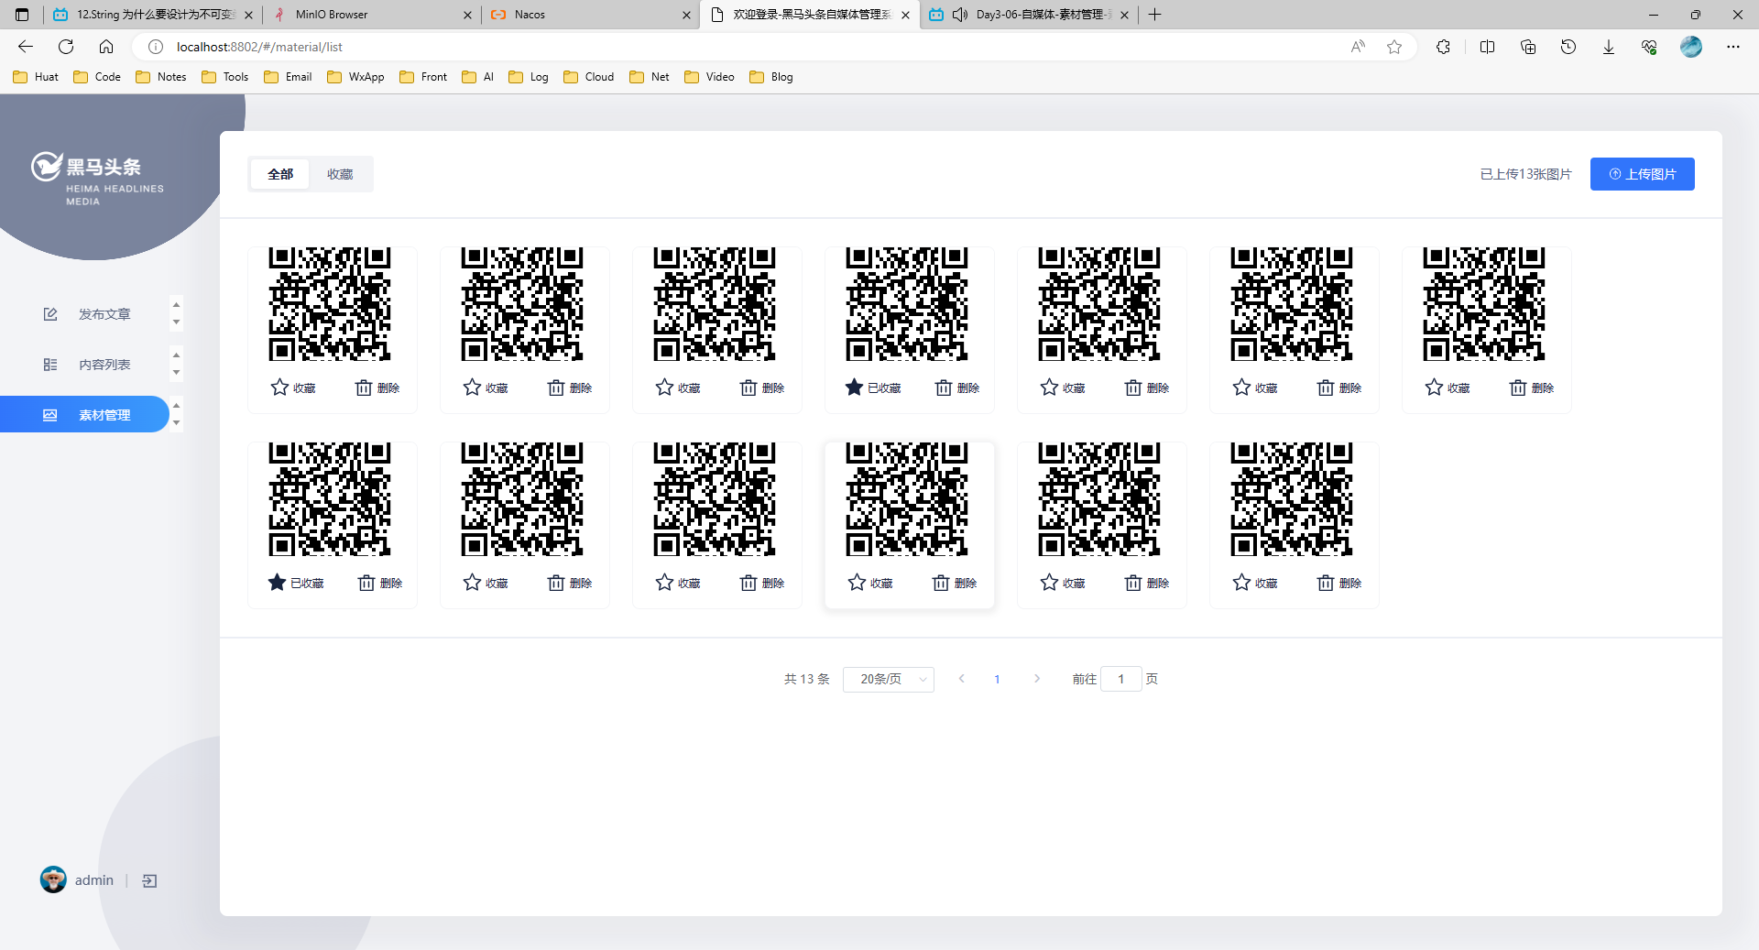This screenshot has width=1759, height=950.
Task: Open the MinIO Browser tab
Action: click(332, 15)
